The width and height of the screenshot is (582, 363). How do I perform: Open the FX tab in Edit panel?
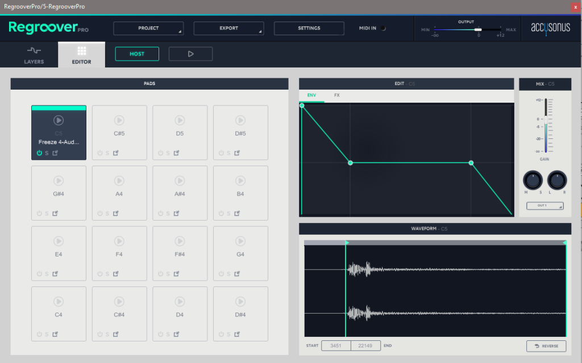click(x=337, y=95)
